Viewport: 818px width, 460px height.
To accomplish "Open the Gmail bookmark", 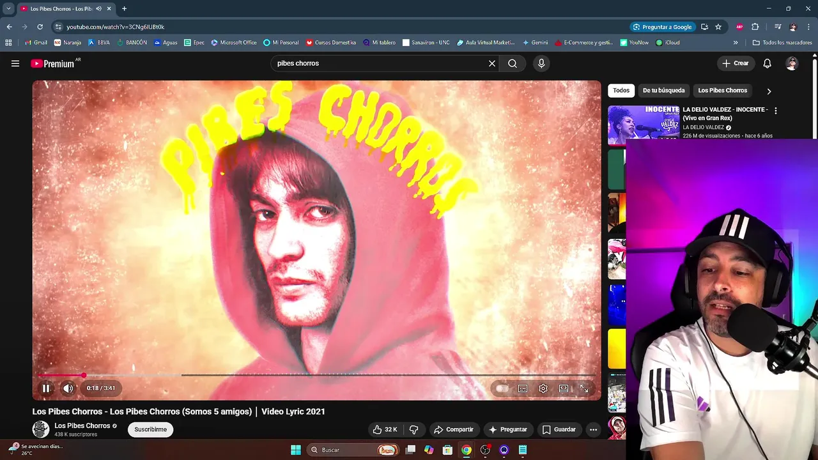I will 36,43.
